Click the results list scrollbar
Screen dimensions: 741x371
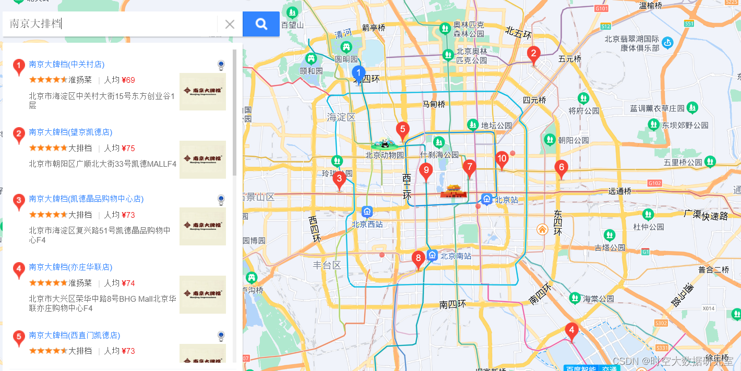235,112
